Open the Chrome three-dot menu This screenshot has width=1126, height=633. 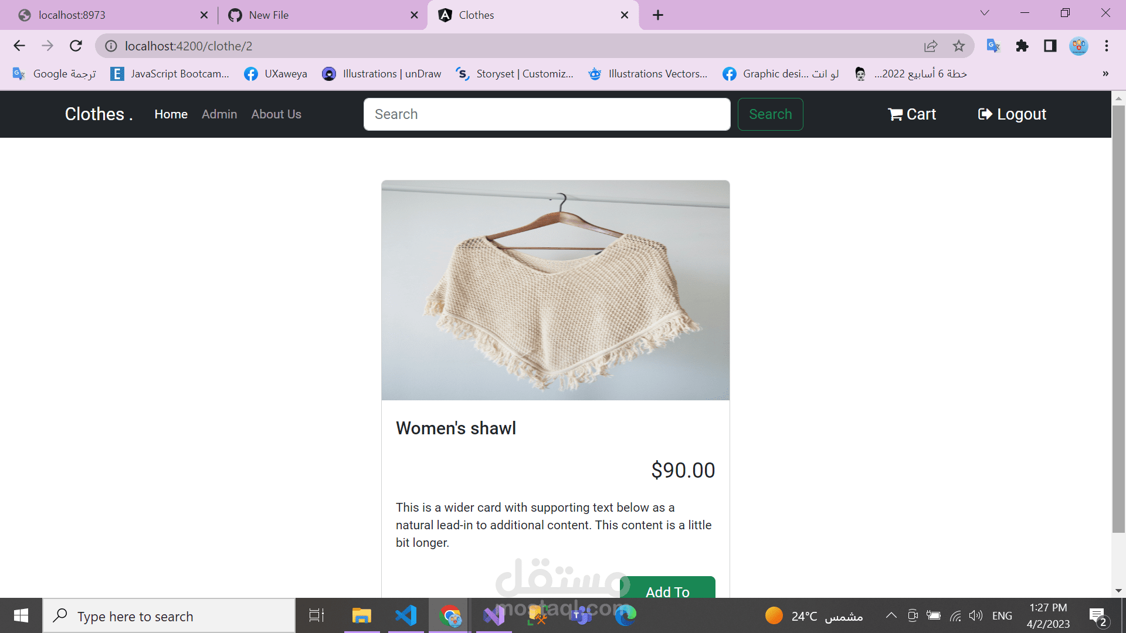tap(1107, 46)
